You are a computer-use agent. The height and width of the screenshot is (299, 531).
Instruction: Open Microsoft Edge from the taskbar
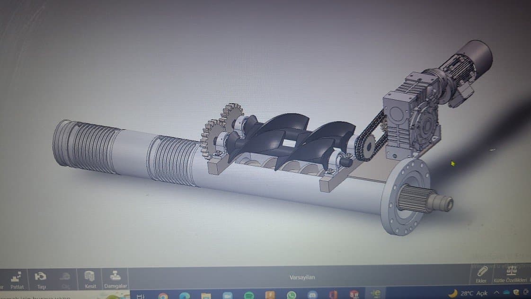pyautogui.click(x=185, y=296)
